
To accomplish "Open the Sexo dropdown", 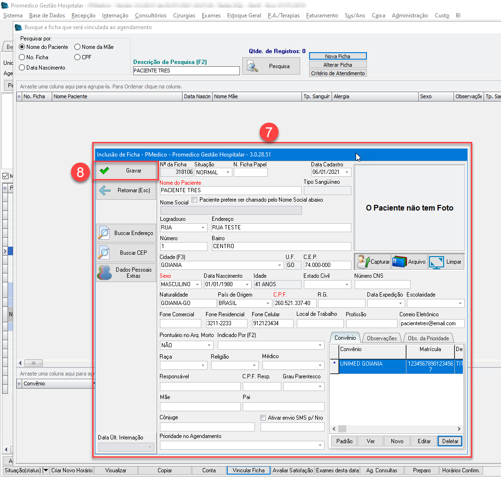I will tap(197, 284).
